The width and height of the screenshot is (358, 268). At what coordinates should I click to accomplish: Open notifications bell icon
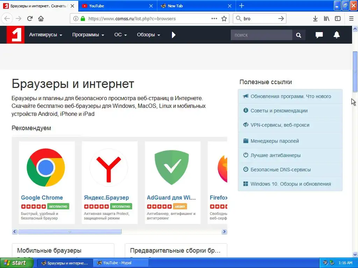pos(337,35)
